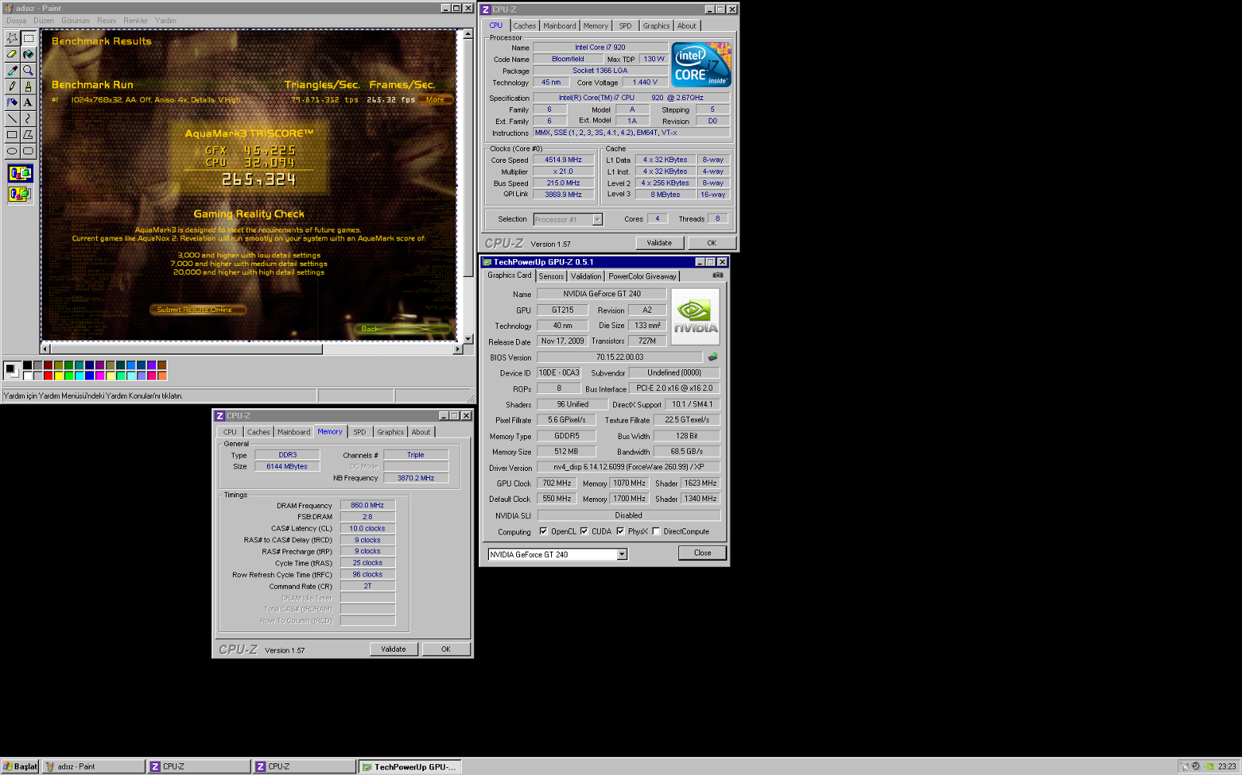The width and height of the screenshot is (1242, 775).
Task: Click the Intel Core i7 logo in CPU-Z
Action: (702, 65)
